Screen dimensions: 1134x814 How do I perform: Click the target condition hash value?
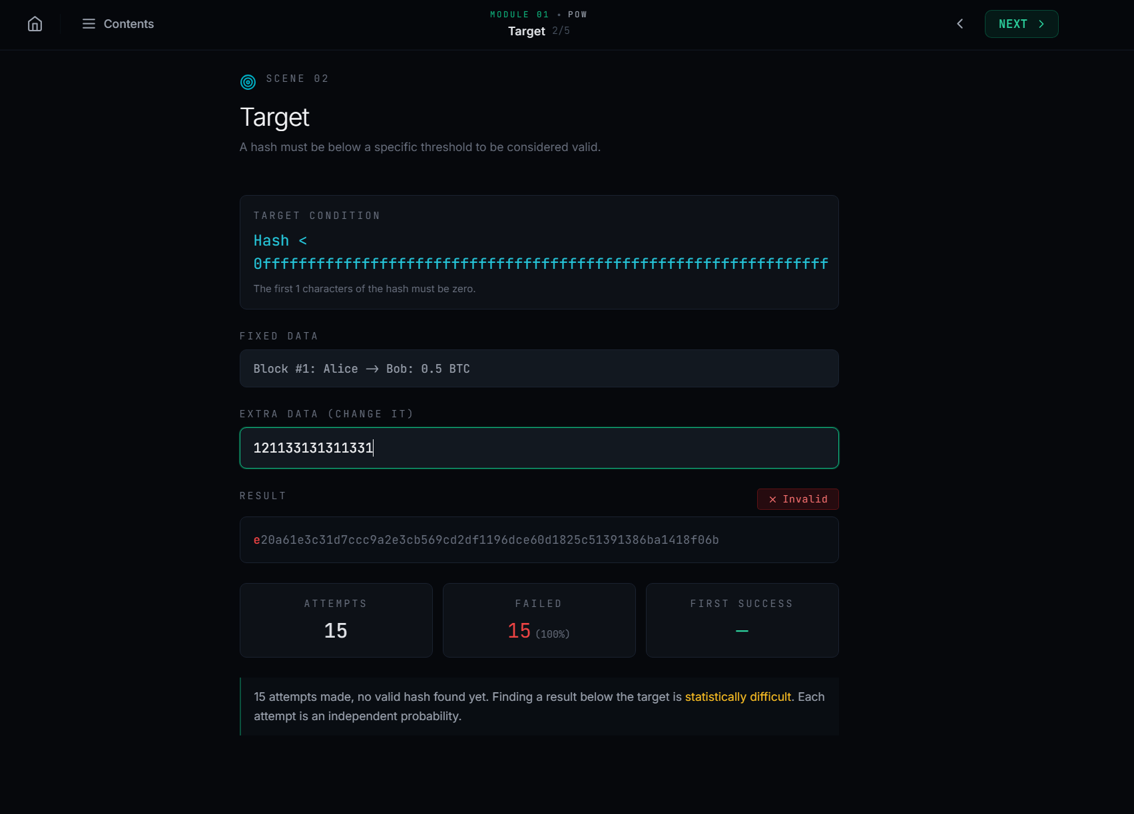(540, 263)
